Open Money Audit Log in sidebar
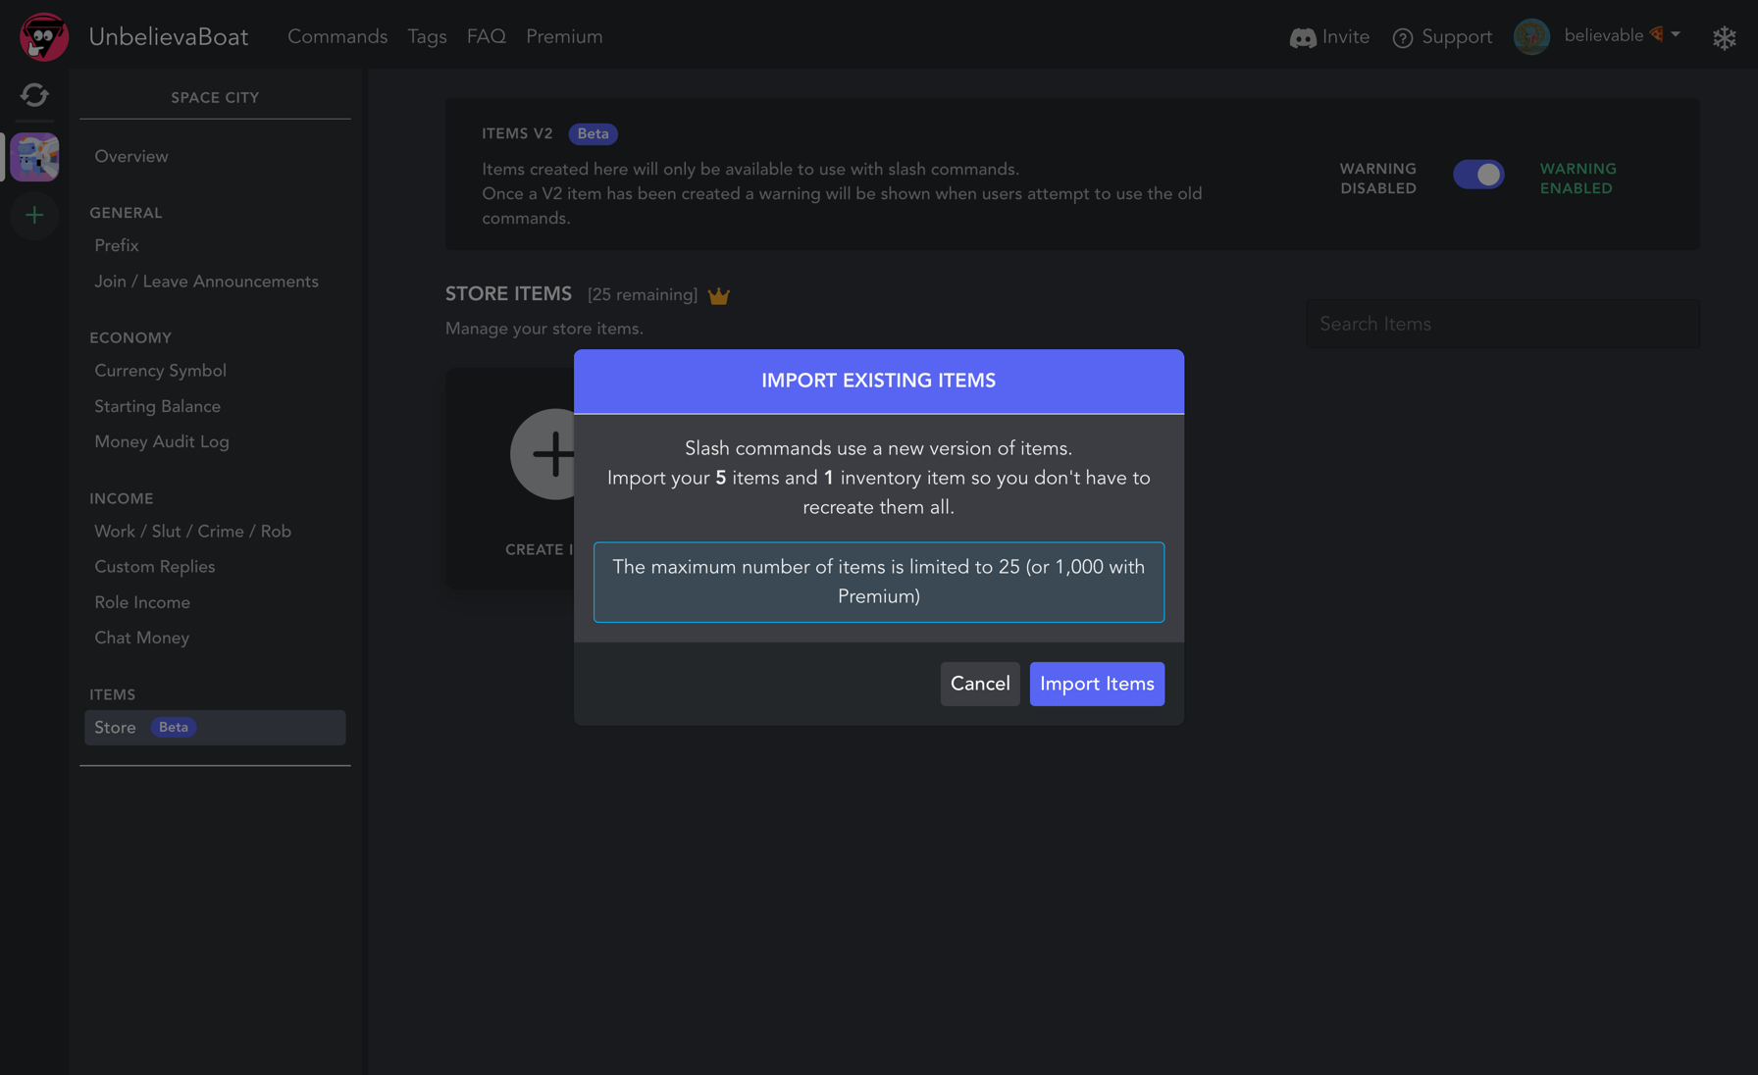The width and height of the screenshot is (1758, 1075). pos(162,442)
